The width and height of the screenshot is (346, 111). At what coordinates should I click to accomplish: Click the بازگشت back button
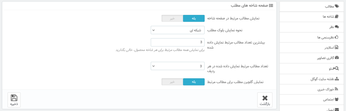coord(265,100)
